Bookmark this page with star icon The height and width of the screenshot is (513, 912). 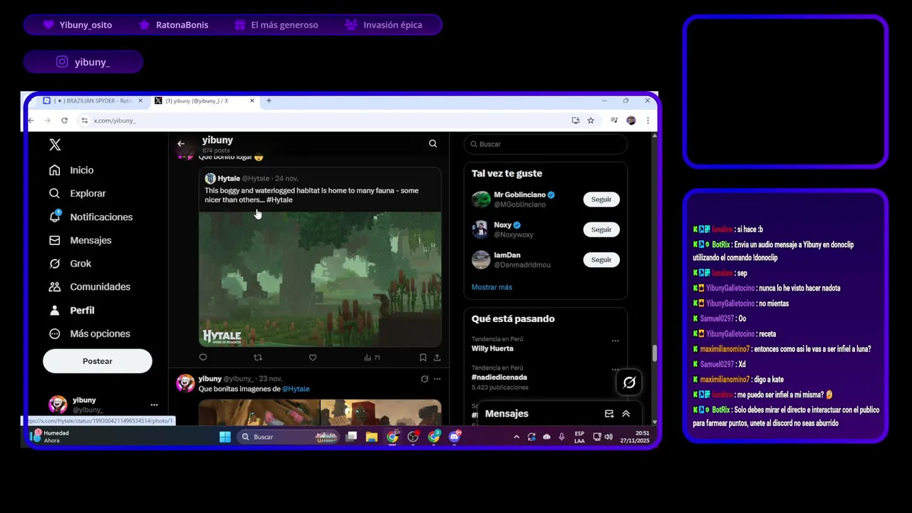click(591, 120)
